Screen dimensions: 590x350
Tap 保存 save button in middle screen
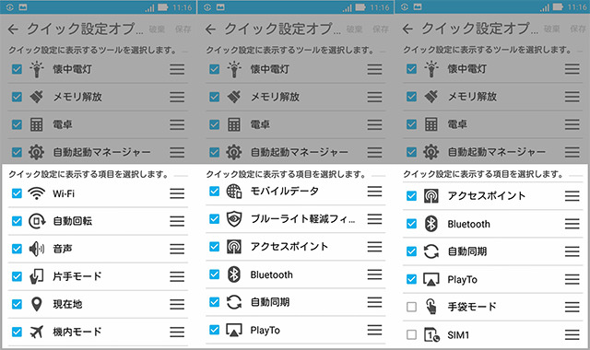[x=381, y=29]
